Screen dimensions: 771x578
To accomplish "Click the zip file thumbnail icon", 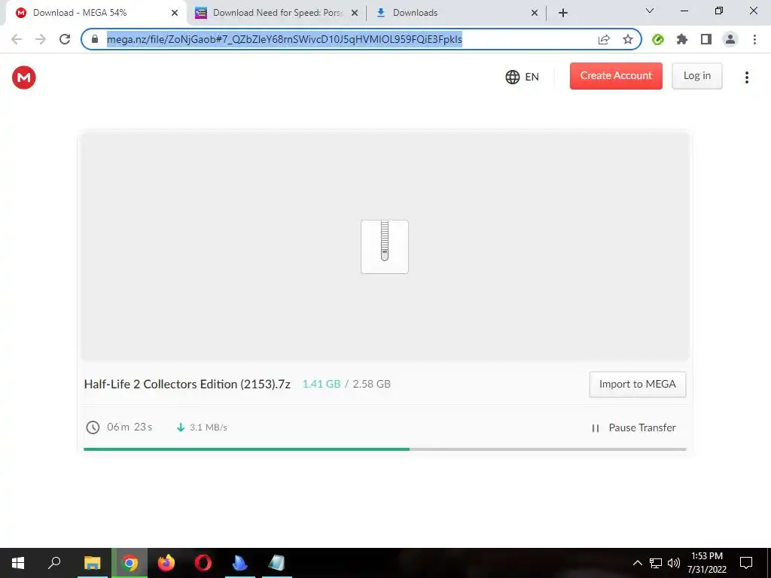I will (385, 247).
